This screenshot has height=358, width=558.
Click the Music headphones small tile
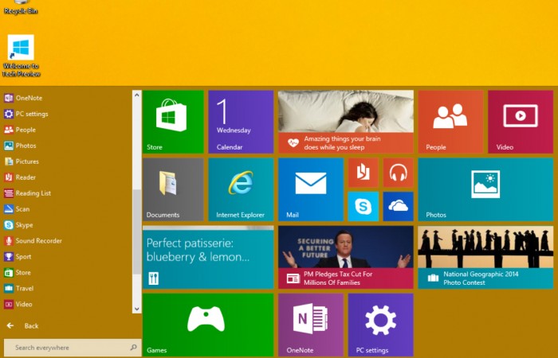coord(398,173)
